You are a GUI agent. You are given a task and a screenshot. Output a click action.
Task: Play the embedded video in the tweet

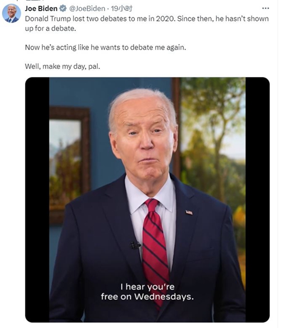147,200
